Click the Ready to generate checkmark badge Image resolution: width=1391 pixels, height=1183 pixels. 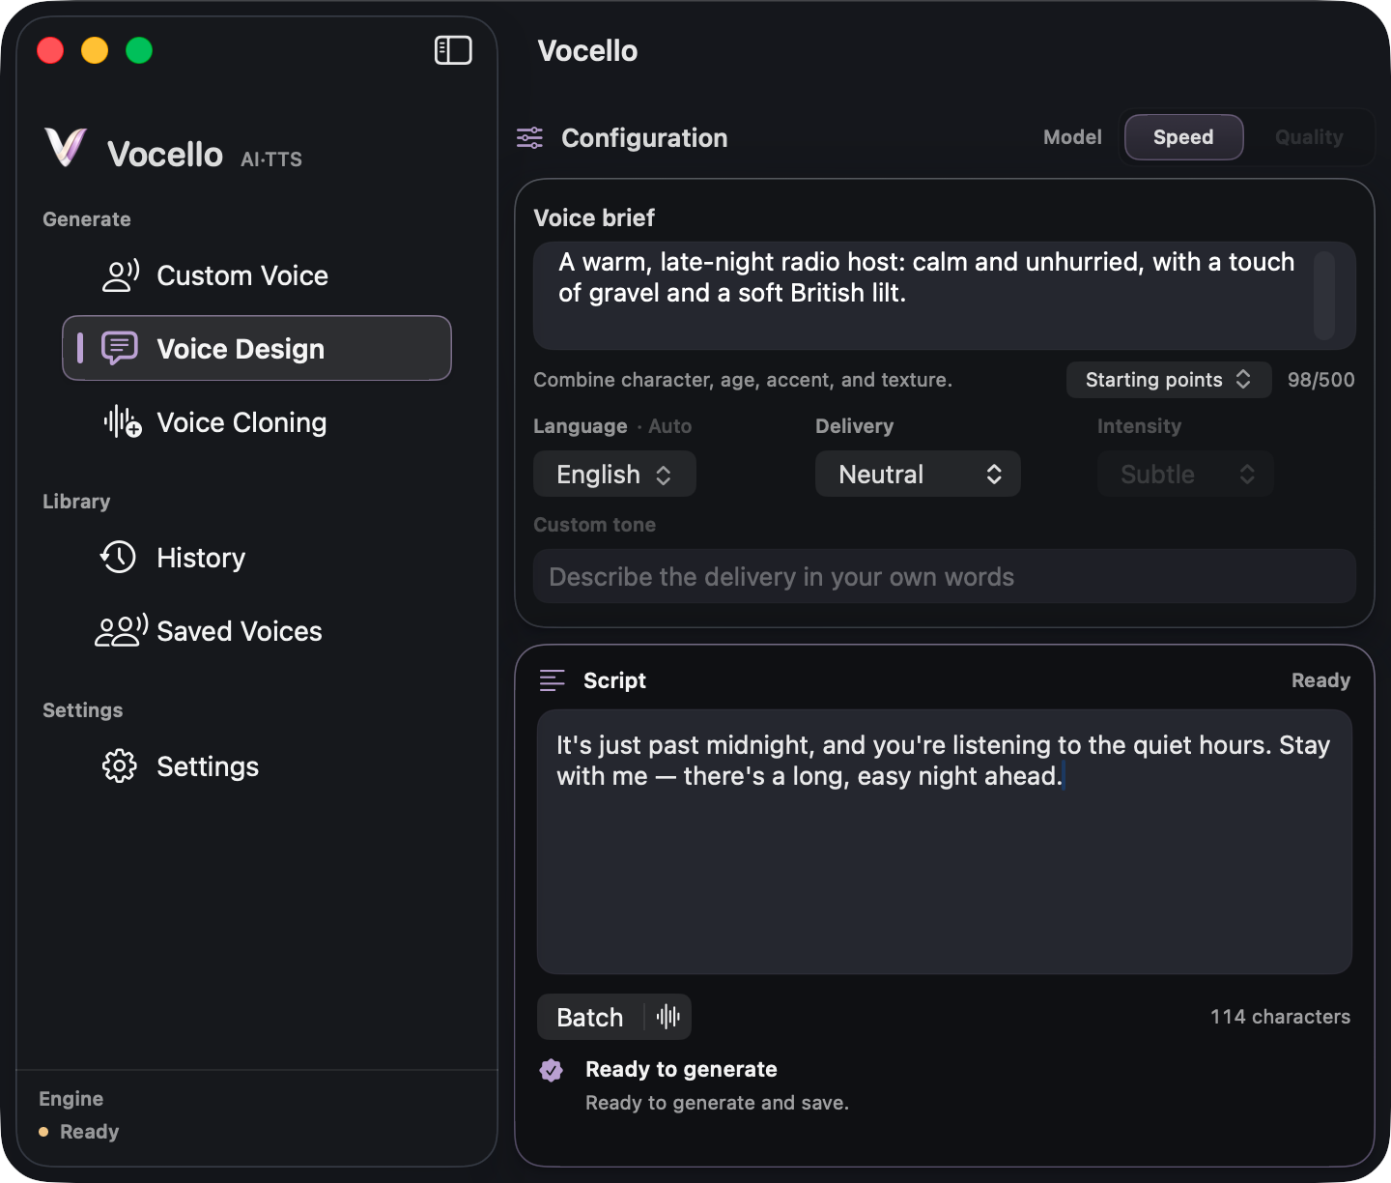552,1070
